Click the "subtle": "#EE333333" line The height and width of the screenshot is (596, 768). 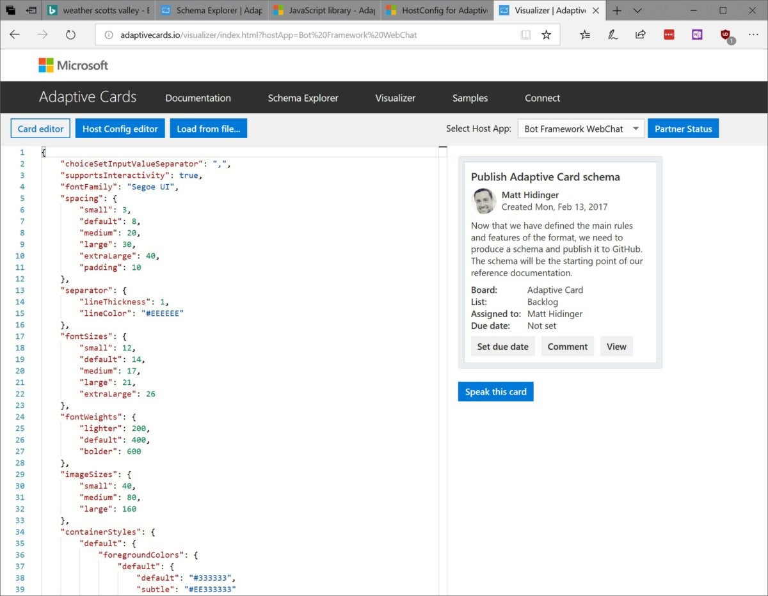point(186,590)
